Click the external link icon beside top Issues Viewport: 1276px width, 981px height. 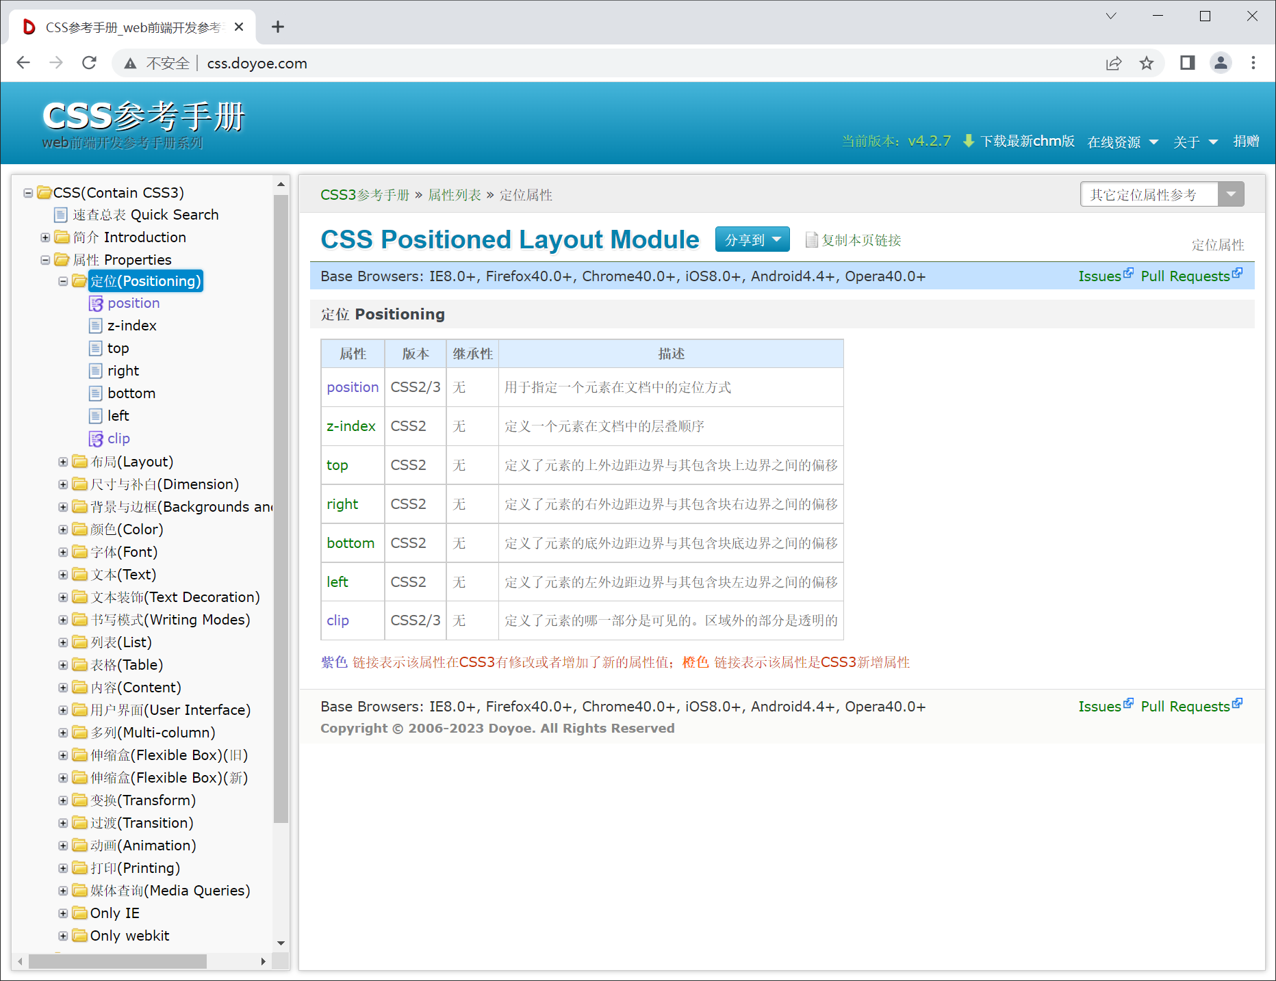point(1128,274)
